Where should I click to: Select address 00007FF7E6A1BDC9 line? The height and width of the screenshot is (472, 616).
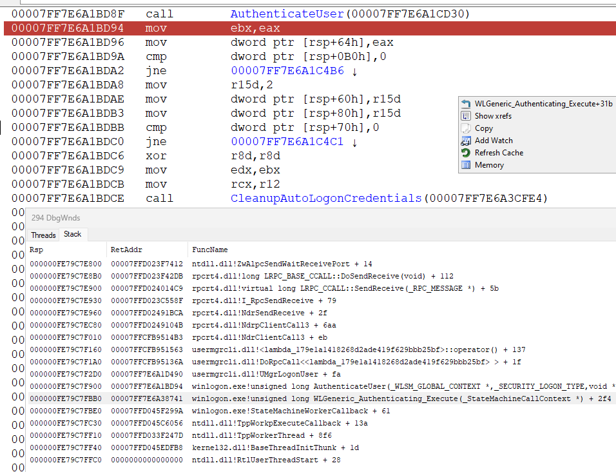pyautogui.click(x=68, y=170)
